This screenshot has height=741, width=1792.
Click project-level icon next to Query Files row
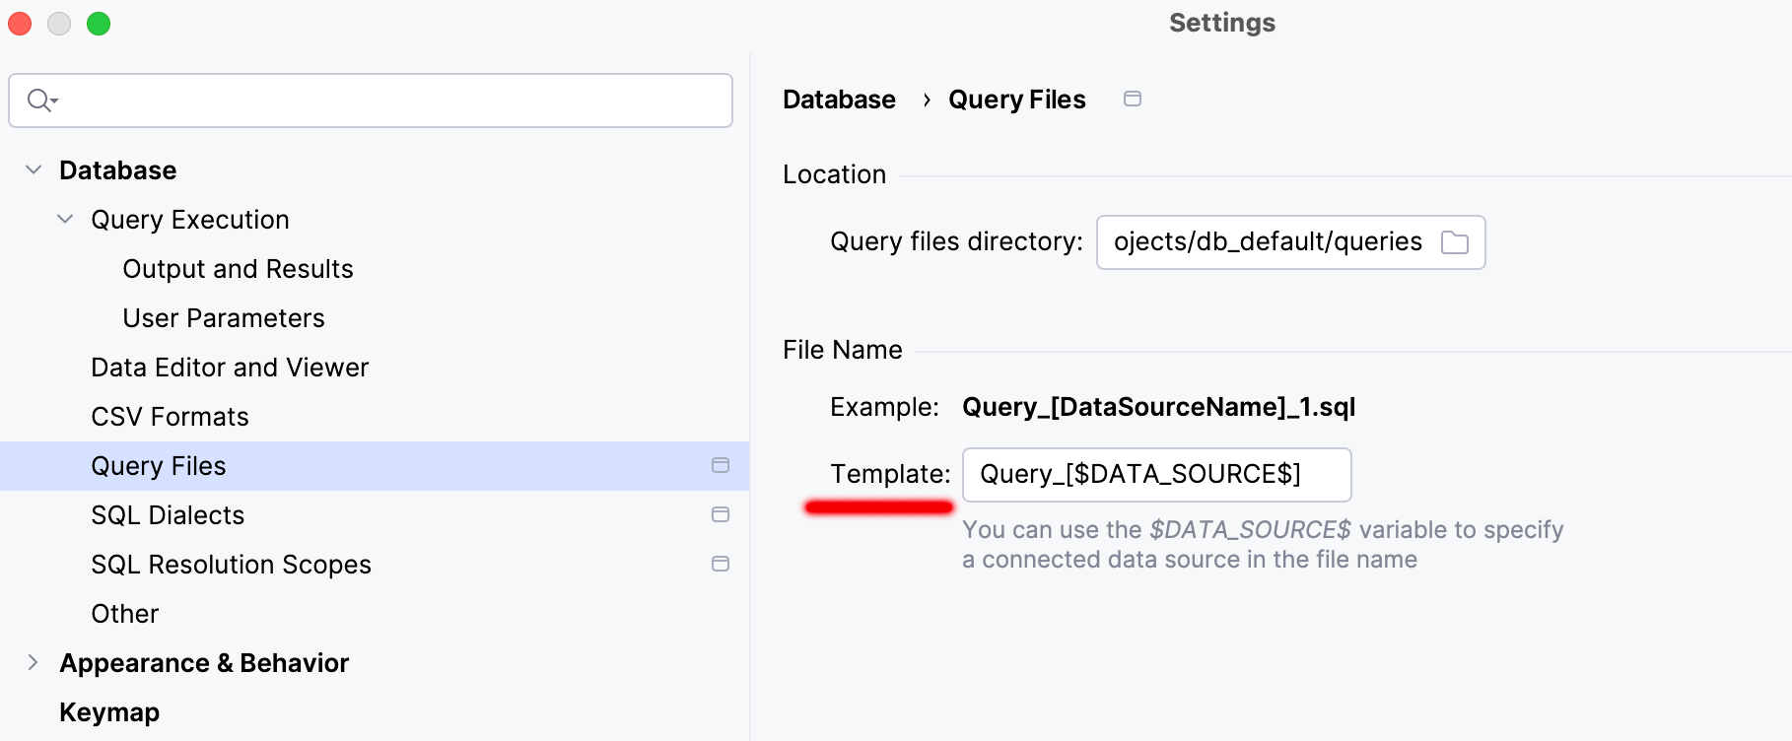(721, 465)
